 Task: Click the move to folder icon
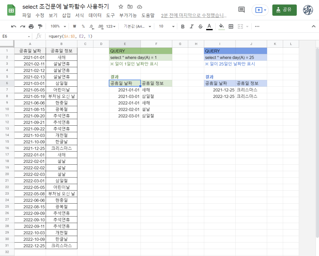[x=130, y=7]
